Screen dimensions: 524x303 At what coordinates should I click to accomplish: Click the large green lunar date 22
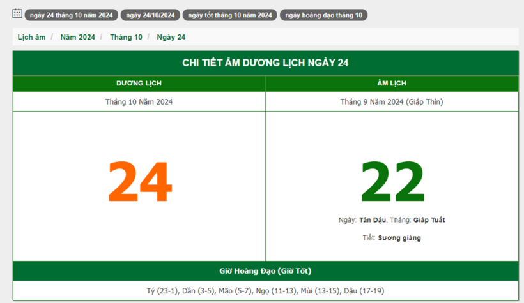[x=392, y=182]
